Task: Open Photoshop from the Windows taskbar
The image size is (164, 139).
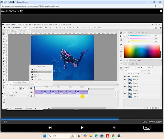Action: (x=119, y=136)
